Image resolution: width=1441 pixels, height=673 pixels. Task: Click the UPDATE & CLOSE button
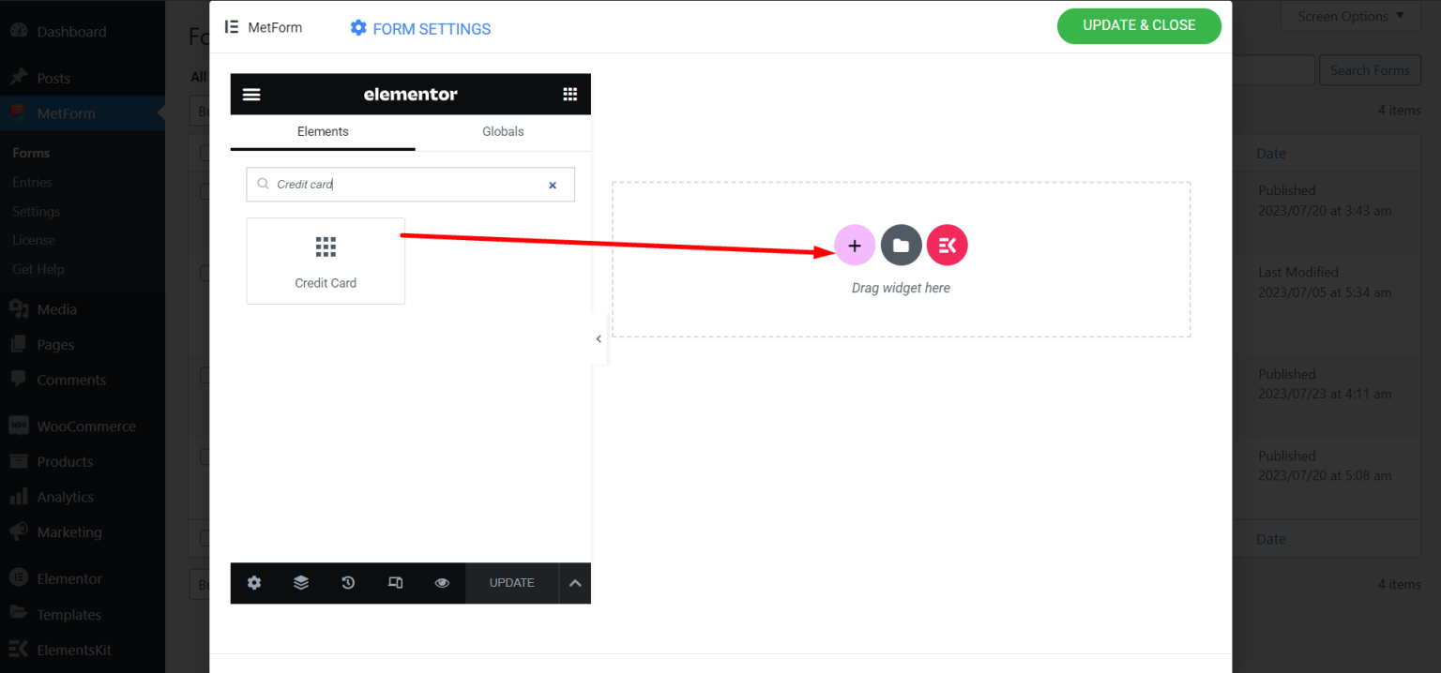1138,26
